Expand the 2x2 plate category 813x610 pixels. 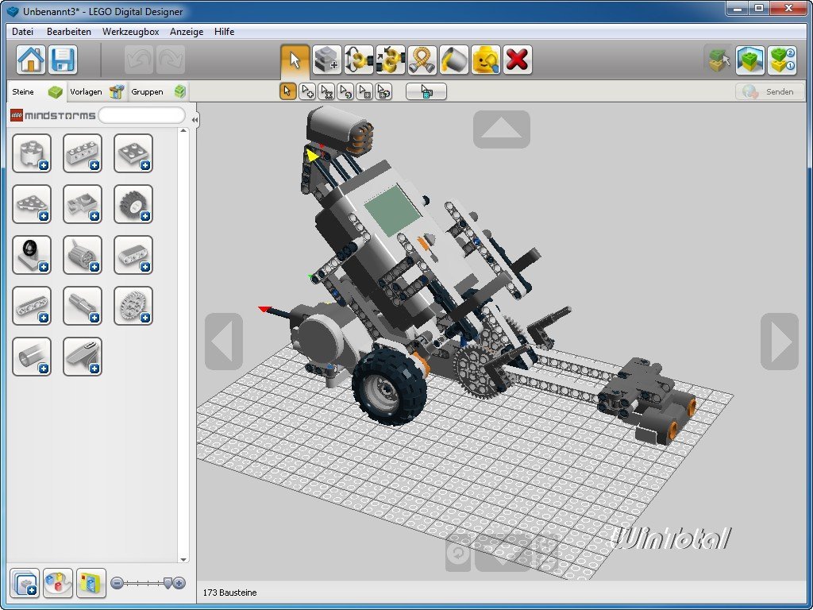coord(133,153)
